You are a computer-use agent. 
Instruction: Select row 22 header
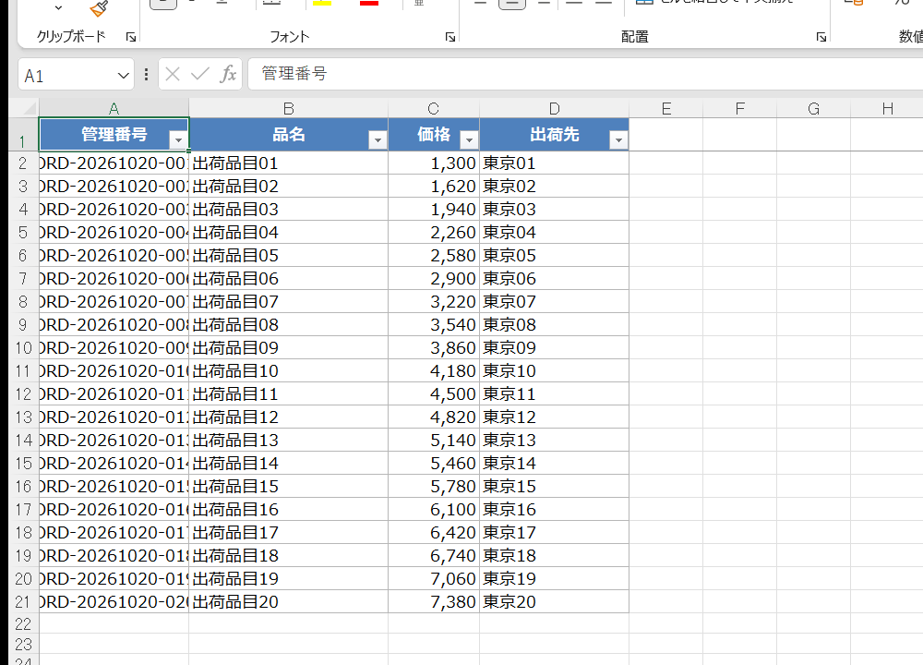coord(23,623)
